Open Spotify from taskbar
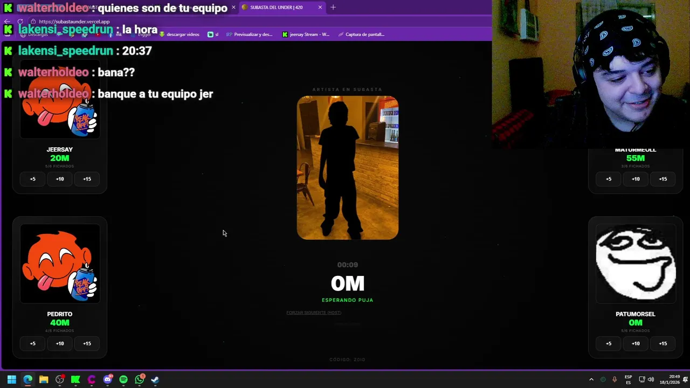 click(x=123, y=379)
